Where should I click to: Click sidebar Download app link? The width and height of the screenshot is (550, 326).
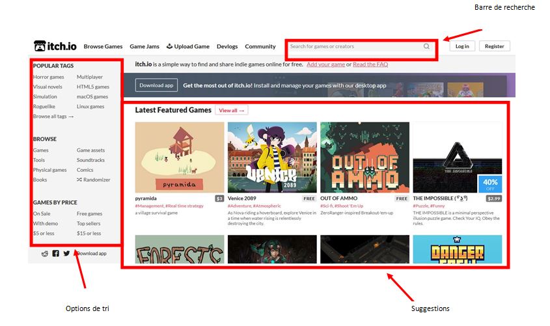(x=92, y=253)
